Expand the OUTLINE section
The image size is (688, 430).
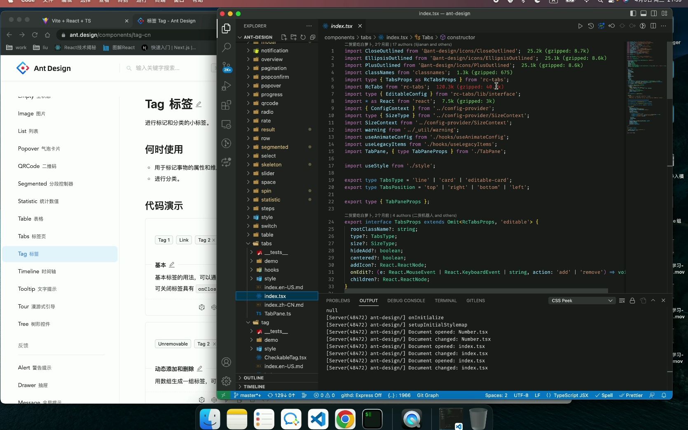click(x=277, y=378)
